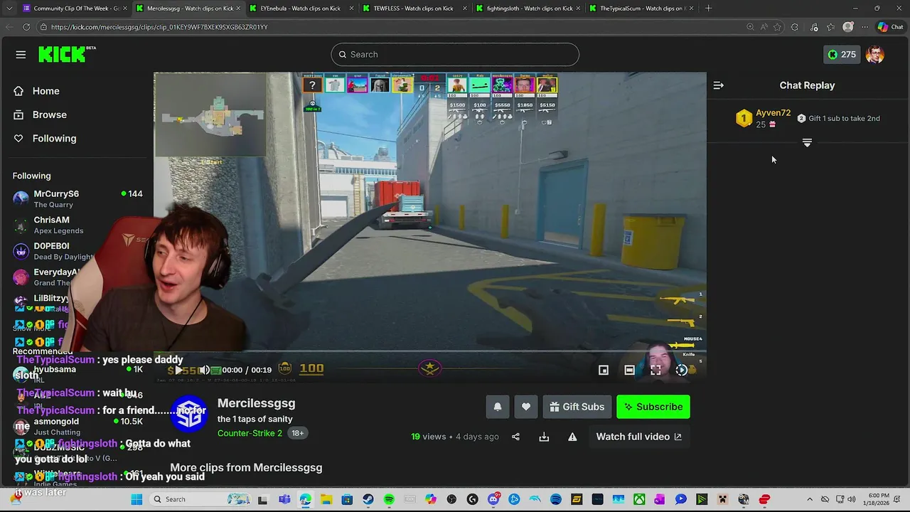Screen dimensions: 910x512
Task: Open Browse in the sidebar
Action: [x=49, y=114]
